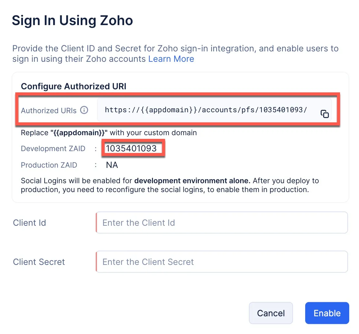This screenshot has height=334, width=359.
Task: Click the Client Id label
Action: [x=29, y=223]
